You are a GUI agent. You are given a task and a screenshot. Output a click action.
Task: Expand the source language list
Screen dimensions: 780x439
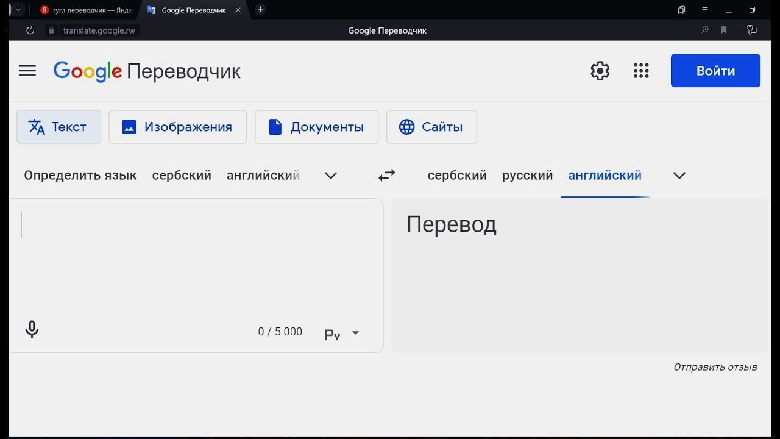coord(331,176)
